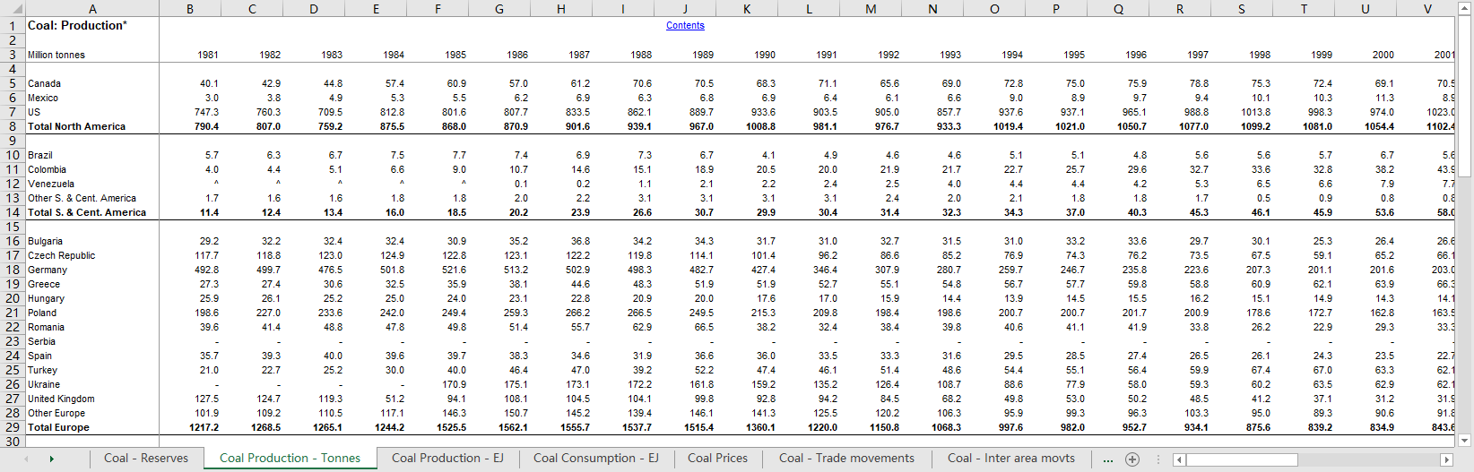Click the more sheets ellipsis button
Viewport: 1474px width, 472px height.
tap(1108, 459)
